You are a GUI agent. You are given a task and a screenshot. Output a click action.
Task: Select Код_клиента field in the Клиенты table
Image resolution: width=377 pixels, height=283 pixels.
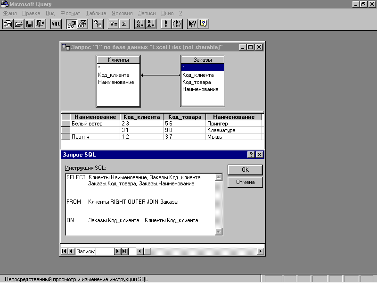[114, 75]
